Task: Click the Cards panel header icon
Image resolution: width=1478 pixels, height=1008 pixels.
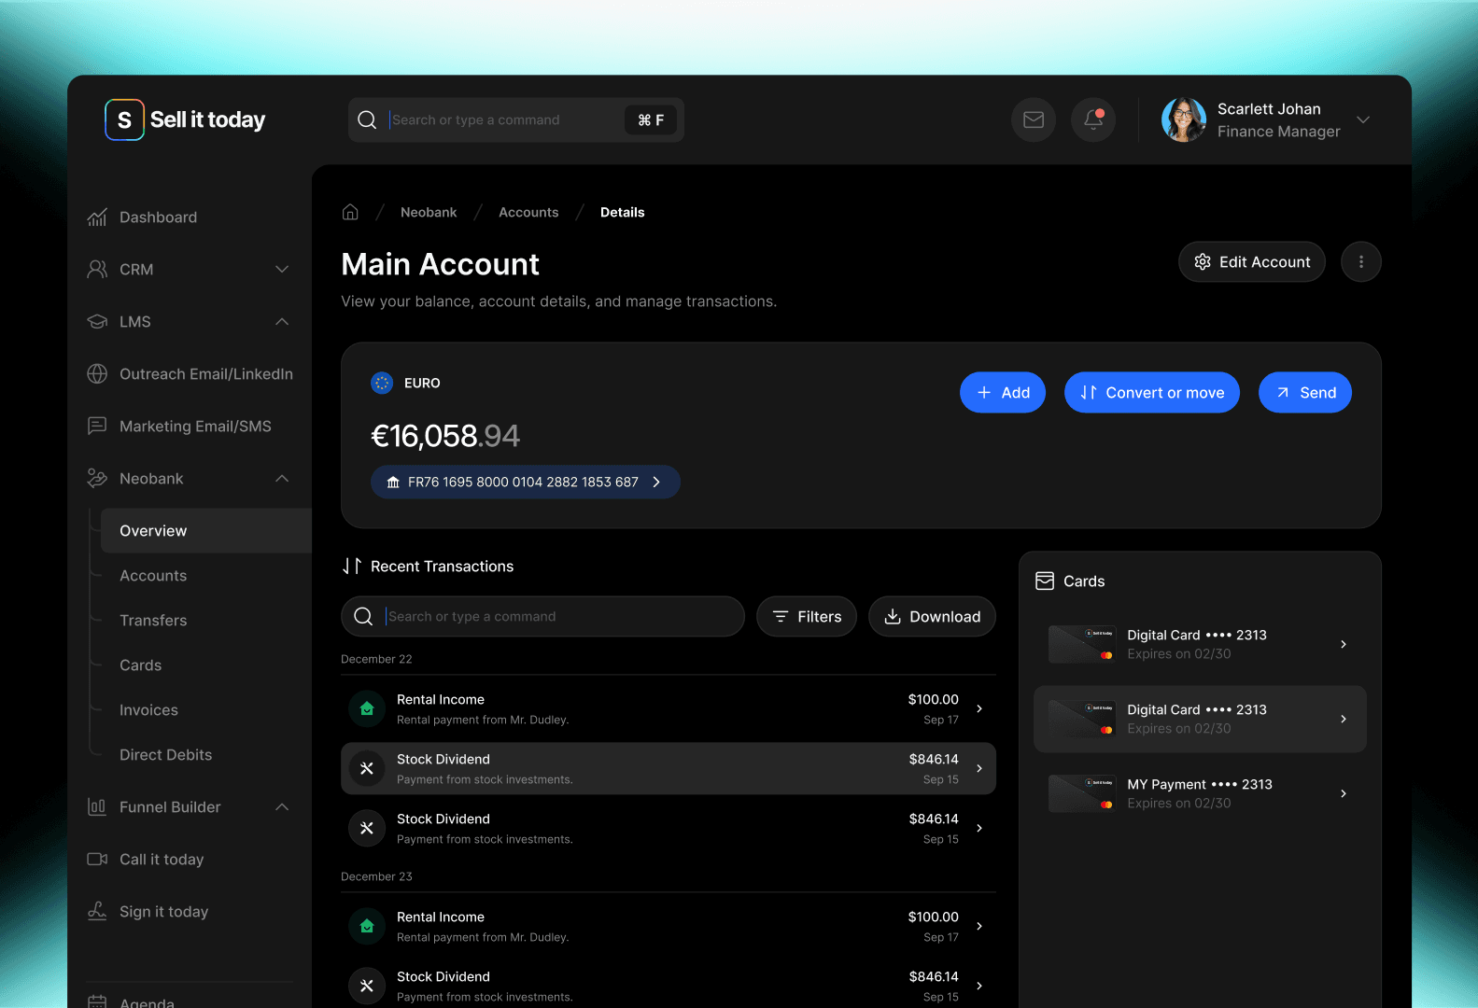Action: click(1045, 581)
